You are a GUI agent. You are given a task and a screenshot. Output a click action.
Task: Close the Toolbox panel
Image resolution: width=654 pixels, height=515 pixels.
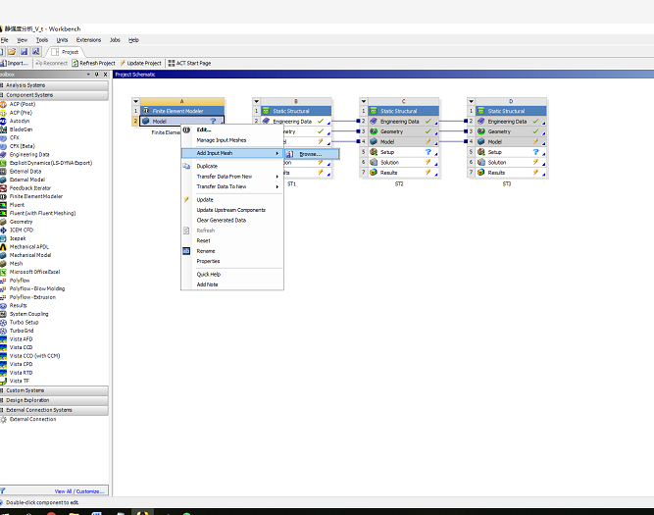106,75
